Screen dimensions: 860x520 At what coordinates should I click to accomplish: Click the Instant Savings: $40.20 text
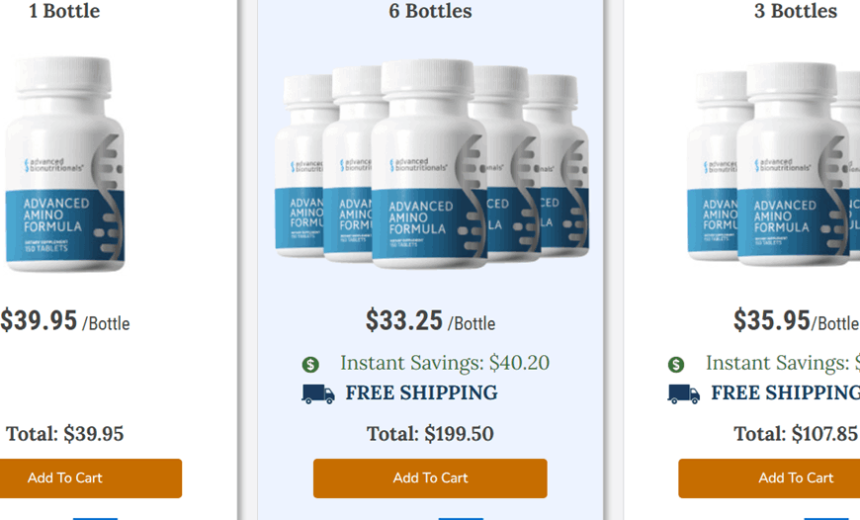[x=444, y=363]
